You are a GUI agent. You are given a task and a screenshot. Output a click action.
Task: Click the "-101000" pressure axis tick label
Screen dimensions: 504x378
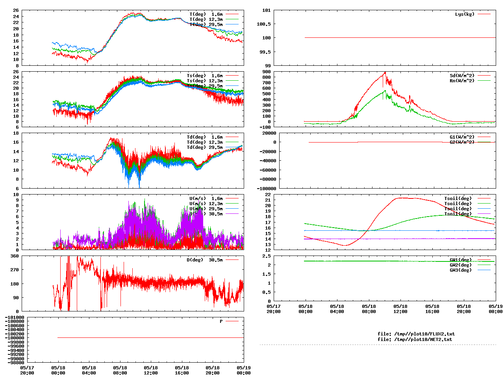pyautogui.click(x=15, y=317)
